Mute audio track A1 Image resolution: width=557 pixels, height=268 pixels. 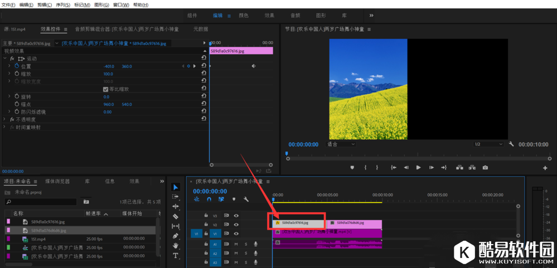point(236,244)
